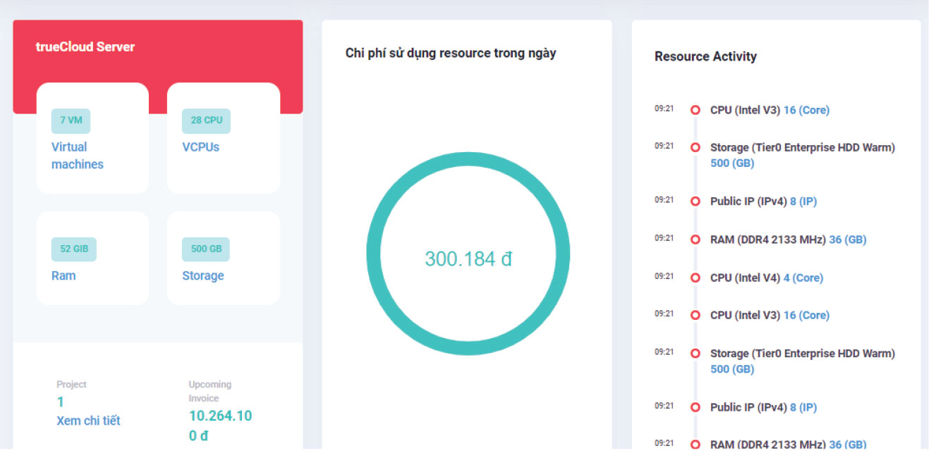
Task: Open the Virtual machines link
Action: [x=78, y=156]
